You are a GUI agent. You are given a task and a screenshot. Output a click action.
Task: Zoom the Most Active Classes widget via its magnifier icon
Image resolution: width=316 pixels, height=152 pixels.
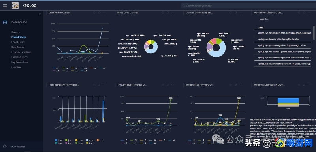[x=99, y=13]
